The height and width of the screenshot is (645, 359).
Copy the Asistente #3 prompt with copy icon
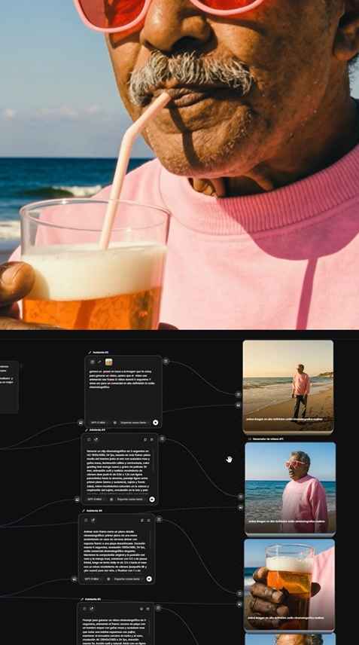(145, 439)
